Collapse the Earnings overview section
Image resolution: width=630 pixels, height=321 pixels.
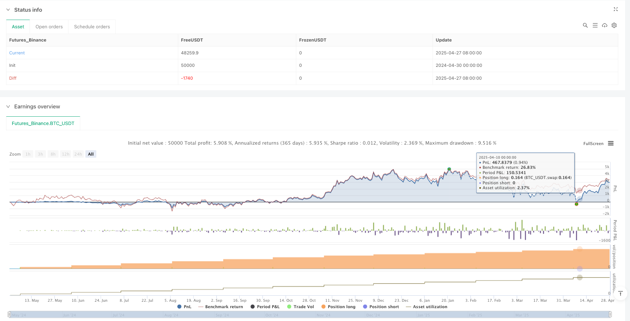click(8, 106)
